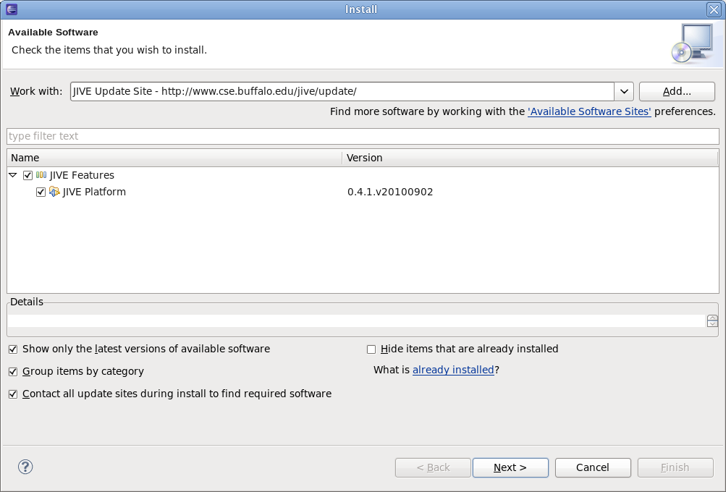Click the type filter text field
726x492 pixels.
(x=362, y=136)
